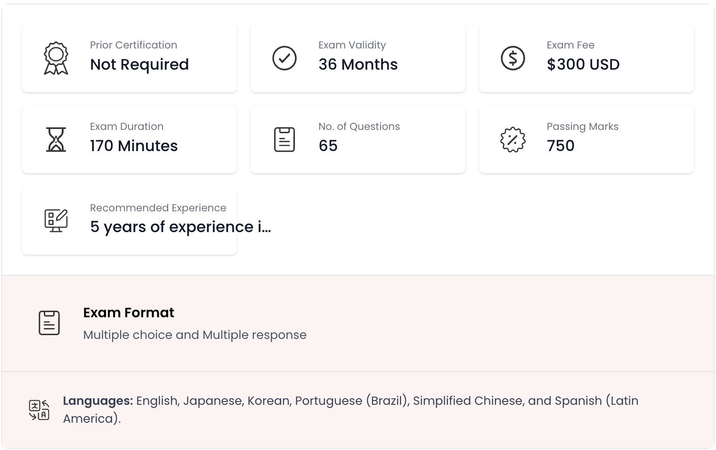Click the Prior Certification ribbon badge icon
The height and width of the screenshot is (450, 716).
tap(56, 58)
